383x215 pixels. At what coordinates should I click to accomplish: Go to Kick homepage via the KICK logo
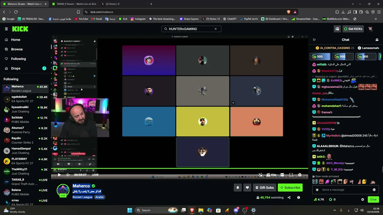point(20,29)
